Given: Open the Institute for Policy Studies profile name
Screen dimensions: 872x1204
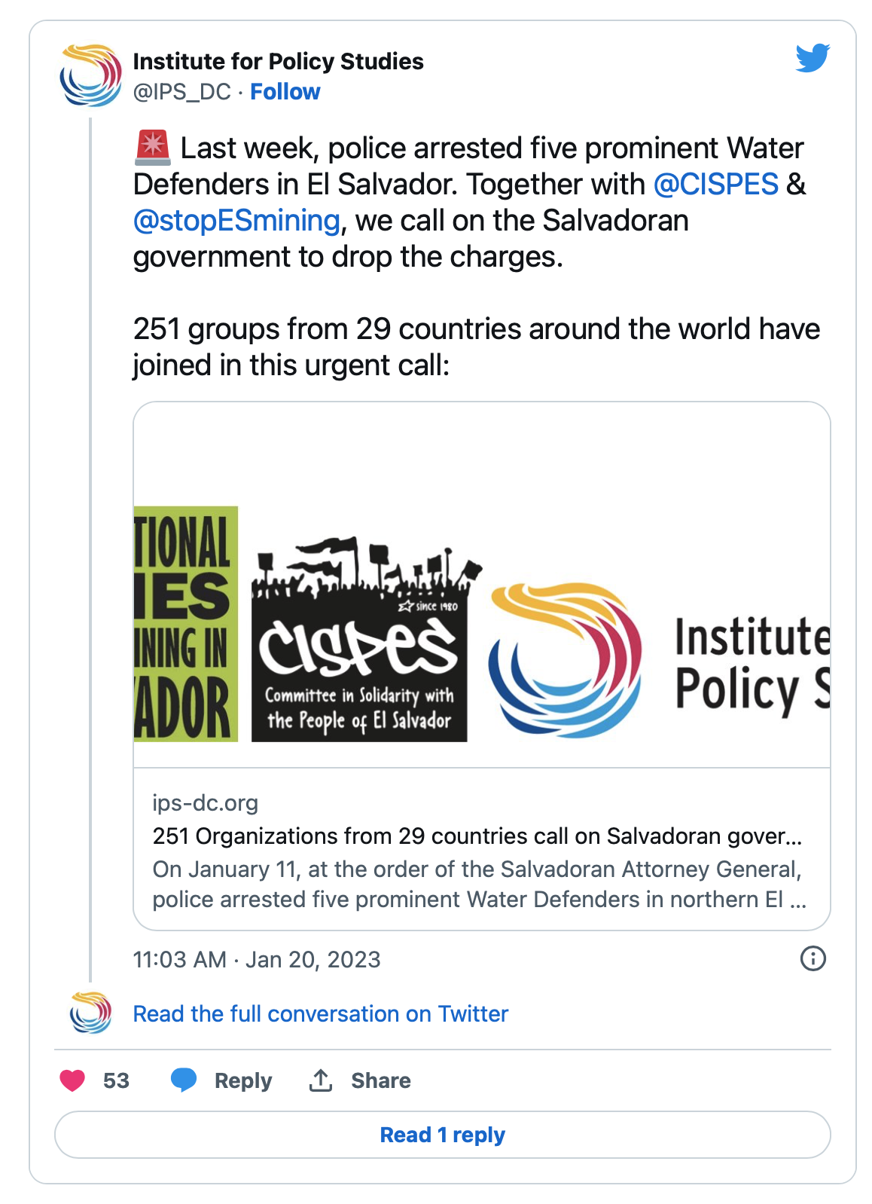Looking at the screenshot, I should (x=278, y=61).
